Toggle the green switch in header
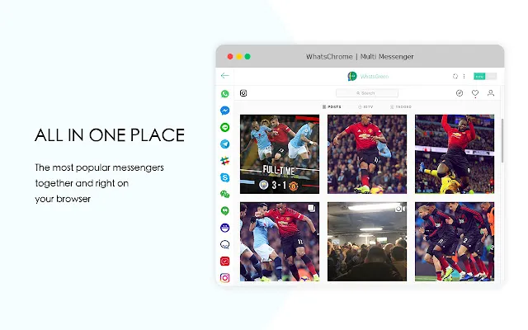The width and height of the screenshot is (528, 330). click(x=485, y=77)
